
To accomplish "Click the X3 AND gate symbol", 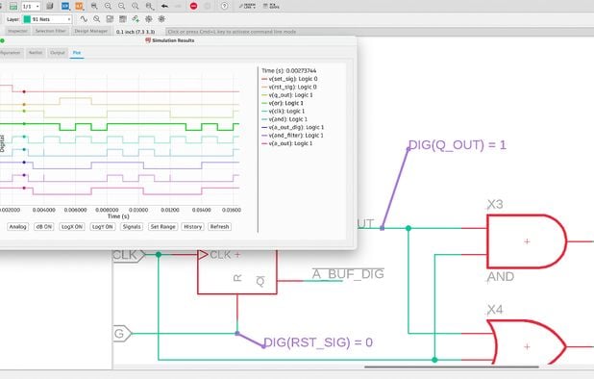I will [527, 241].
